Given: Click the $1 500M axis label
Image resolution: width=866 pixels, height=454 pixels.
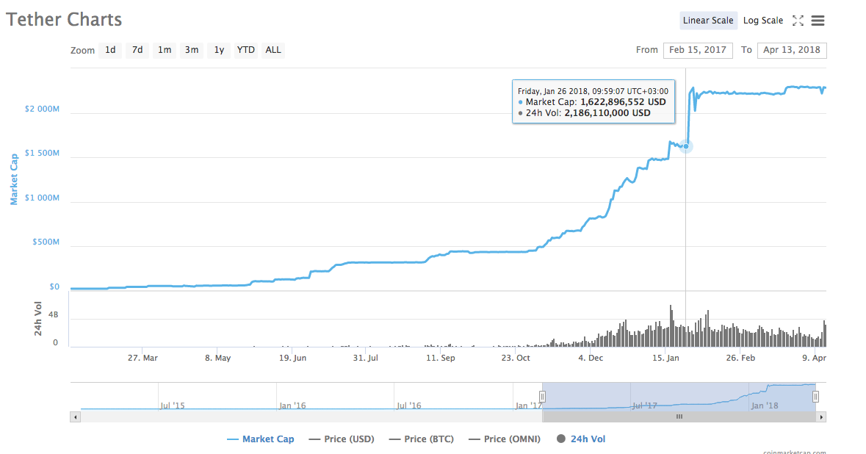Looking at the screenshot, I should [42, 153].
